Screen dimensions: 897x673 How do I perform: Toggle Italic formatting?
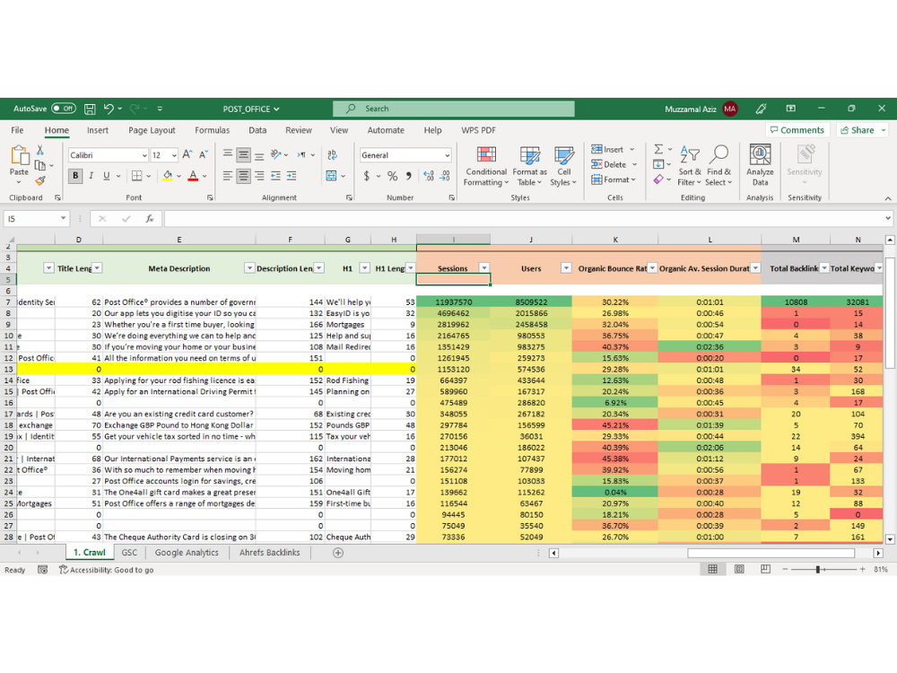(x=91, y=176)
